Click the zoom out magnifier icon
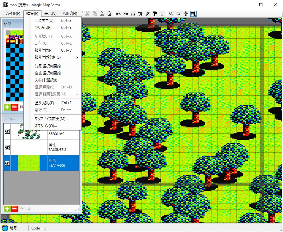 point(179,14)
